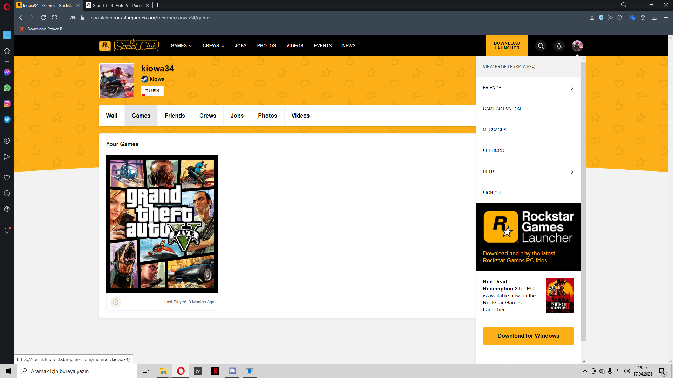Select SETTINGS in the account menu
Viewport: 673px width, 378px height.
pyautogui.click(x=493, y=151)
